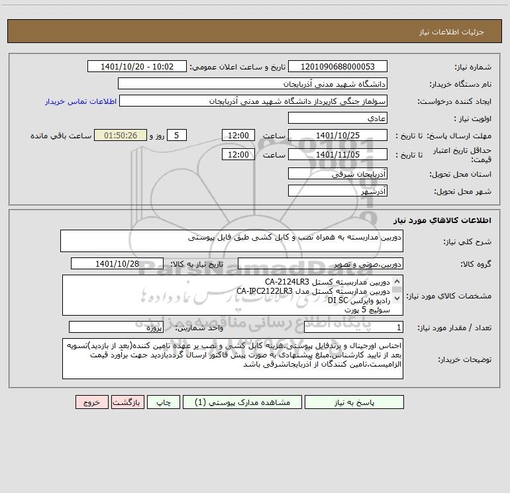510x493 pixels.
Task: Click delivery city field آذرشهر
Action: 338,191
